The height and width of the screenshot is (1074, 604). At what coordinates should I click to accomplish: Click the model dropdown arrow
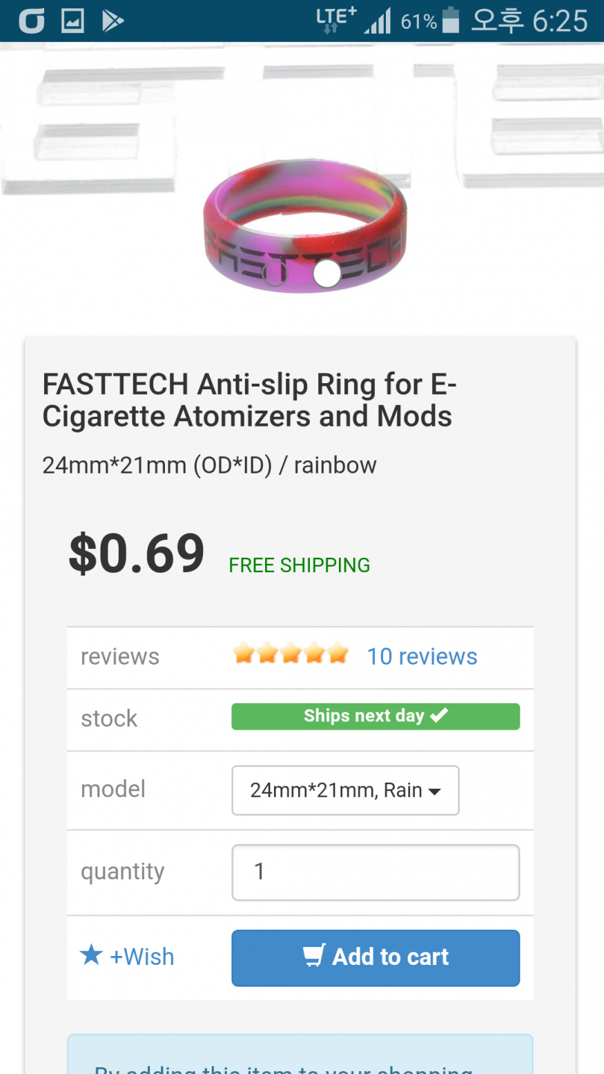[x=435, y=792]
